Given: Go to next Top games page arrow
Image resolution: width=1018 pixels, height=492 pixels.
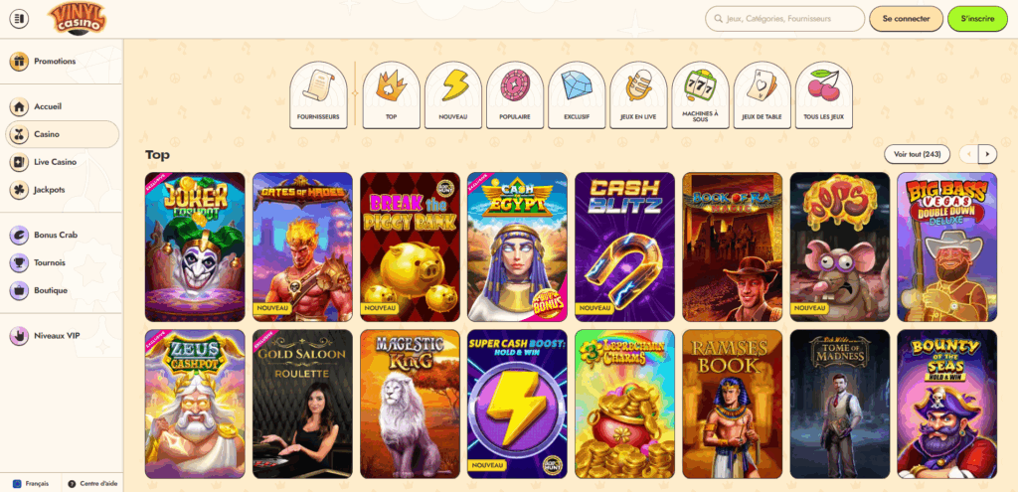Looking at the screenshot, I should point(987,154).
